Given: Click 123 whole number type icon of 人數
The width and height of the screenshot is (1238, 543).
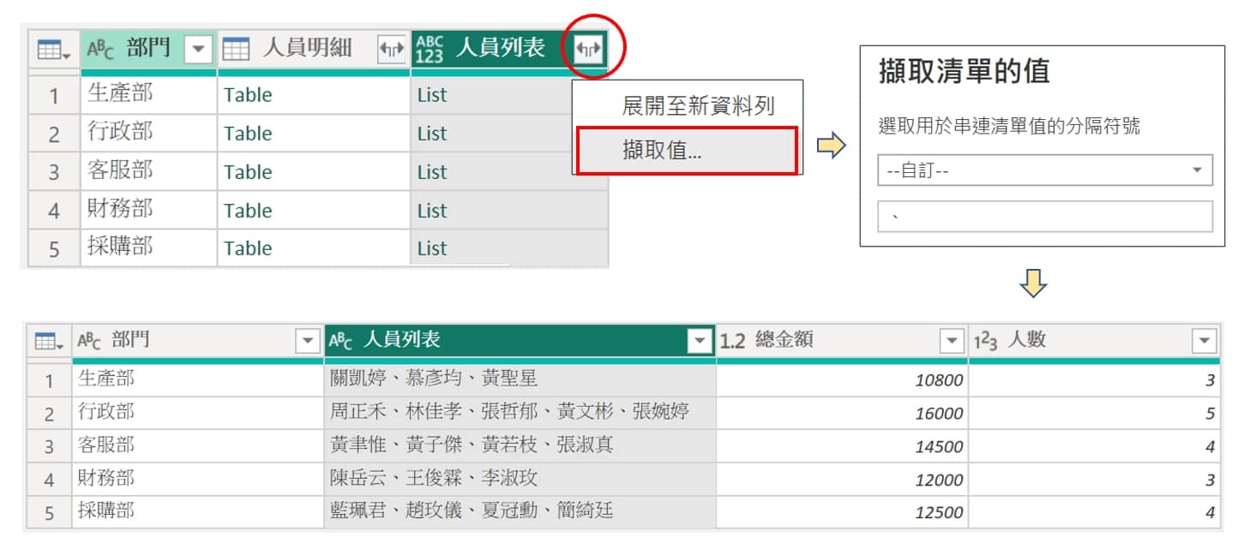Looking at the screenshot, I should click(x=986, y=342).
